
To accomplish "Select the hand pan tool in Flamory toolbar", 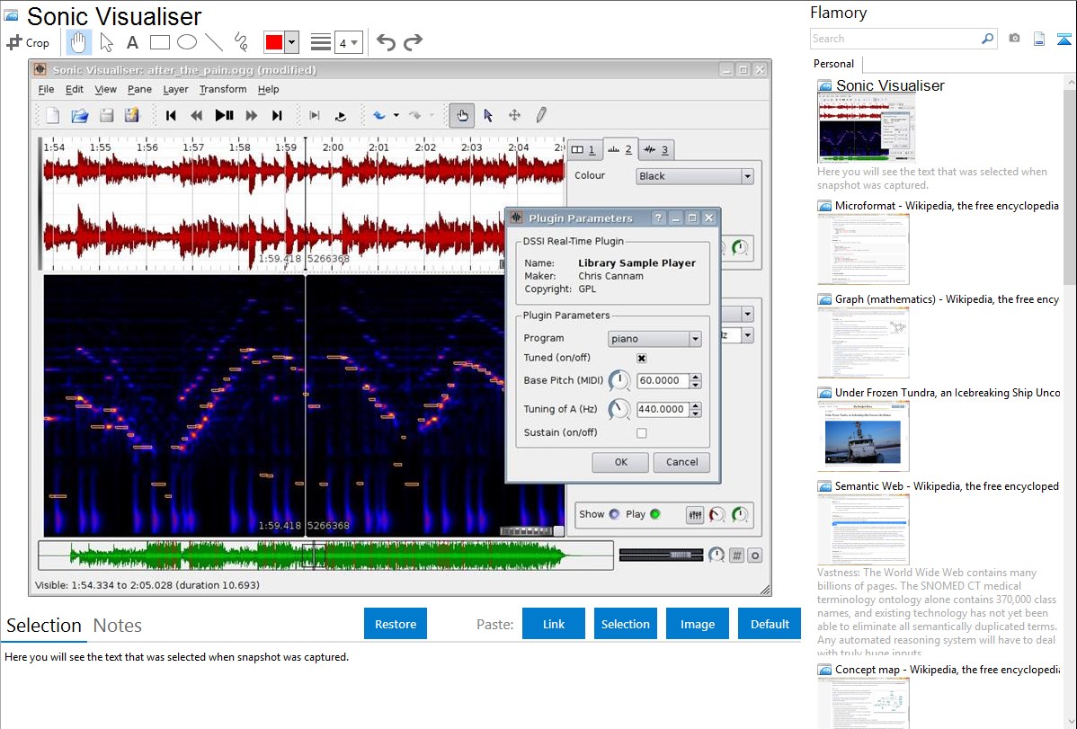I will [78, 42].
